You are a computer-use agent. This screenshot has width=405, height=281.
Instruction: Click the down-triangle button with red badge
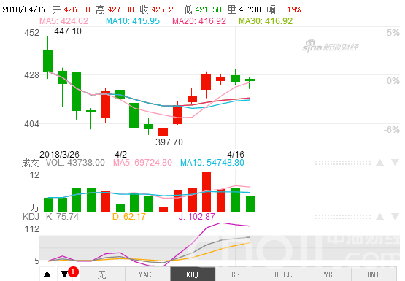click(x=65, y=274)
